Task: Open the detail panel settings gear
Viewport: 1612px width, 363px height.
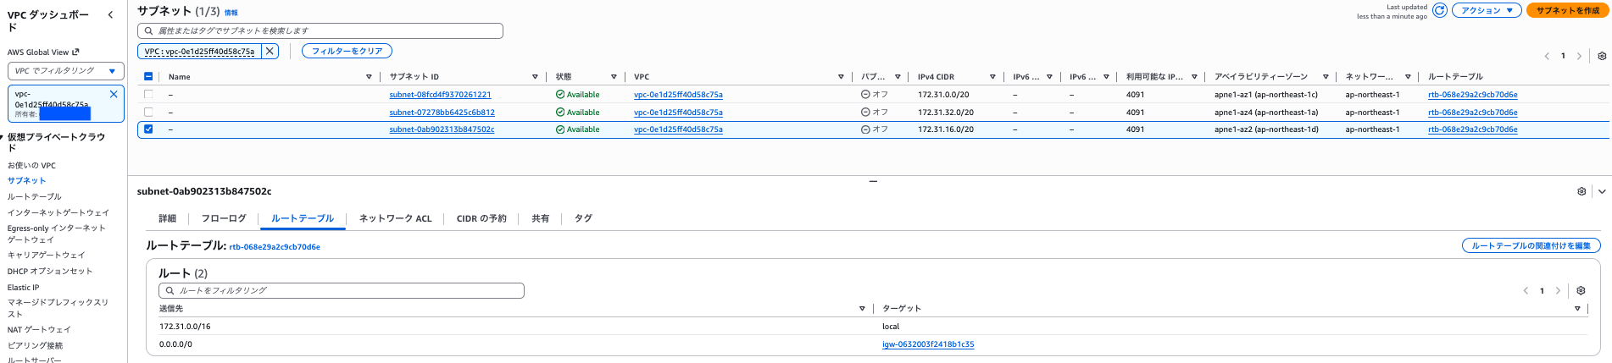Action: tap(1581, 191)
